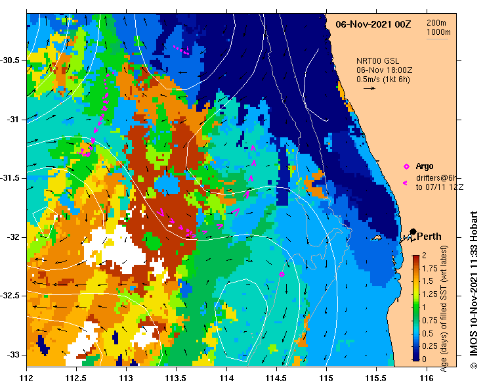The image size is (485, 389).
Task: Click the longitude tick label 116
Action: [x=427, y=378]
